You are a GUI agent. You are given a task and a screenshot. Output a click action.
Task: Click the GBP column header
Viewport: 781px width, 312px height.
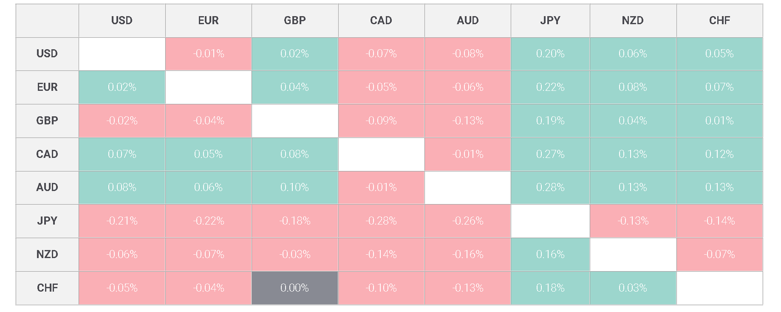coord(294,20)
